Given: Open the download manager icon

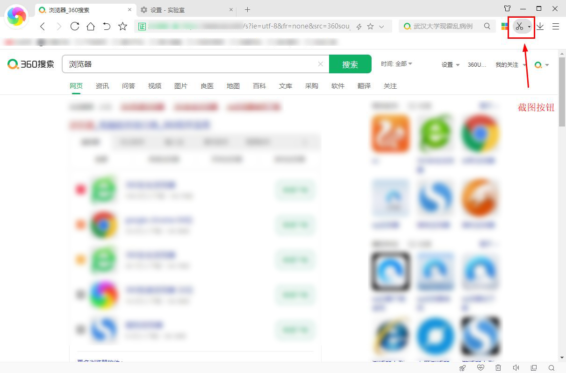Looking at the screenshot, I should tap(540, 27).
